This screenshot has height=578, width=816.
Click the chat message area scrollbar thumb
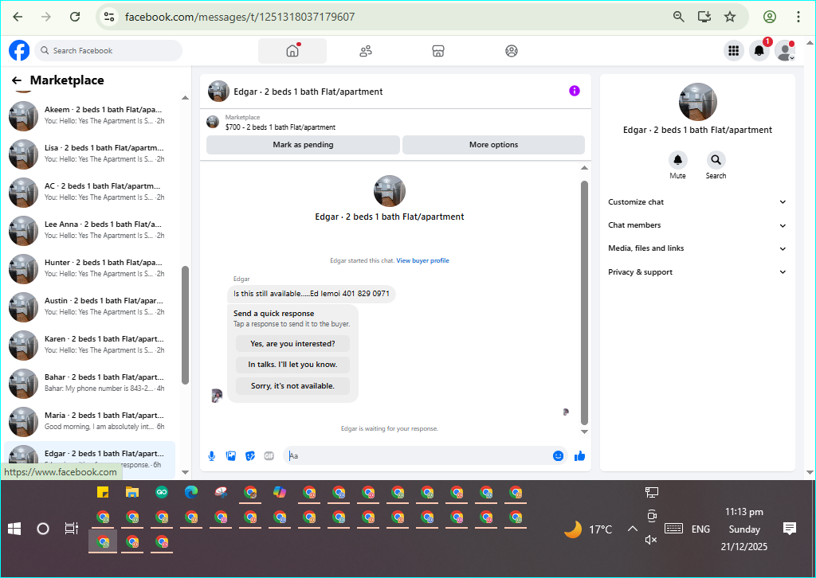(x=584, y=303)
